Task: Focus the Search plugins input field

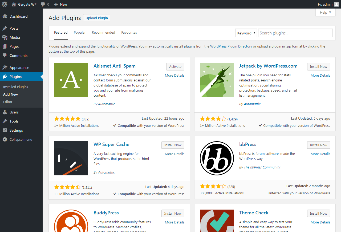Action: coord(295,33)
